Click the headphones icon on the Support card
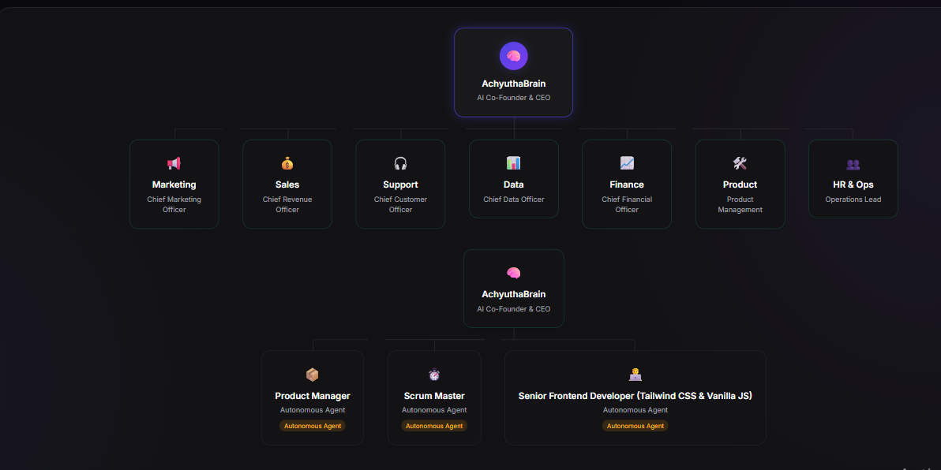Image resolution: width=941 pixels, height=470 pixels. [400, 162]
